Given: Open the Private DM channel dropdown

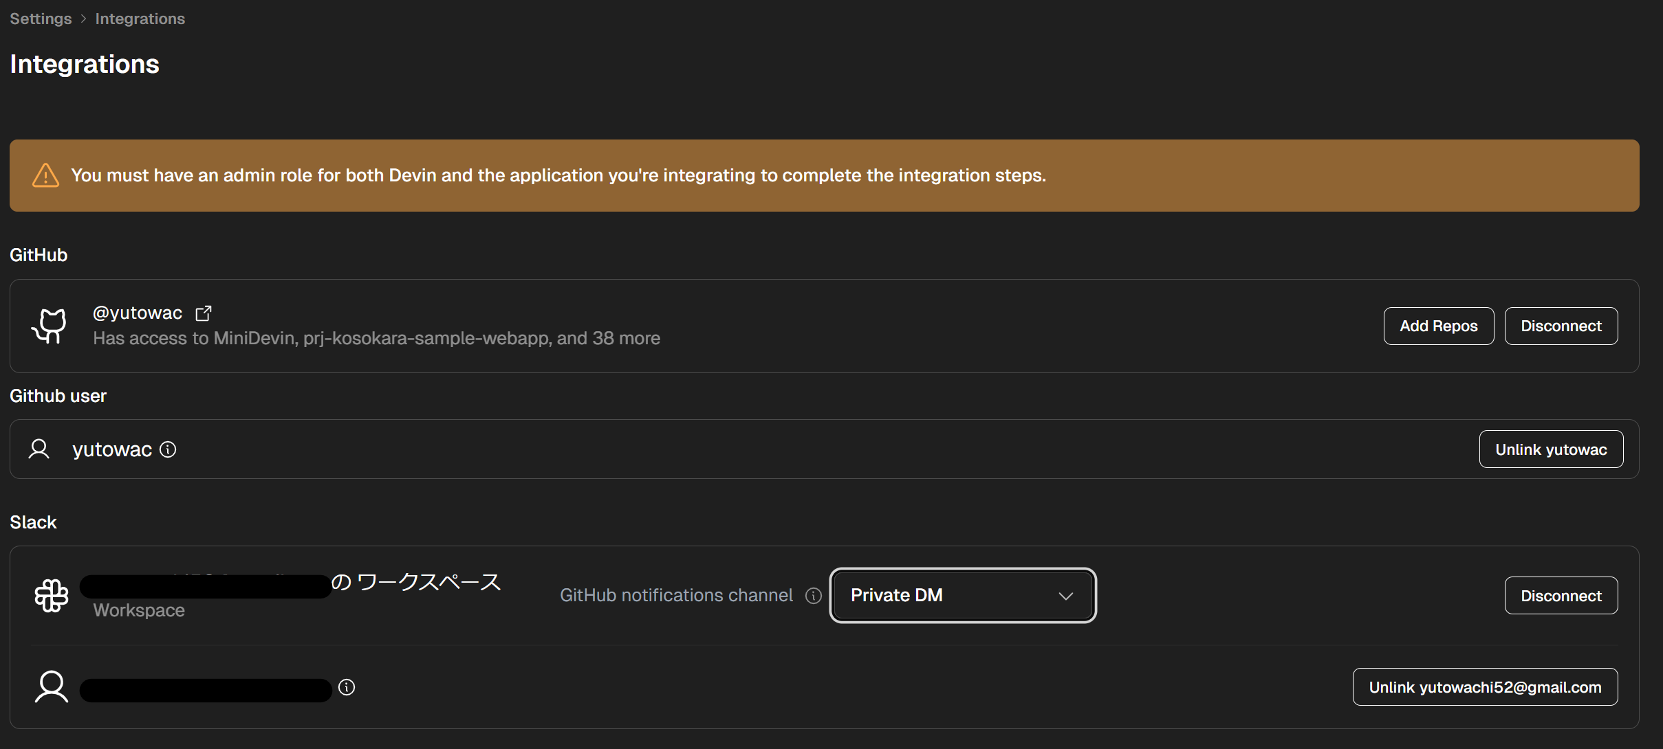Looking at the screenshot, I should pos(962,595).
